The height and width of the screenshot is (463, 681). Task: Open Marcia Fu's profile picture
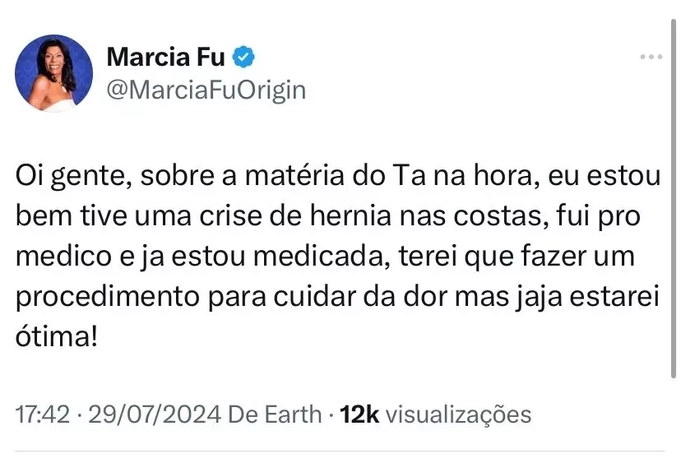[54, 72]
